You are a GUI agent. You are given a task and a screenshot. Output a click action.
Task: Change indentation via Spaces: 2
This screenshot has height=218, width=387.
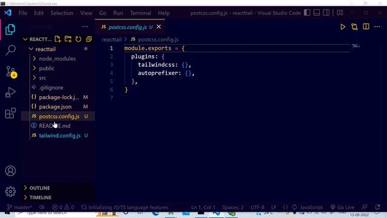pyautogui.click(x=233, y=207)
